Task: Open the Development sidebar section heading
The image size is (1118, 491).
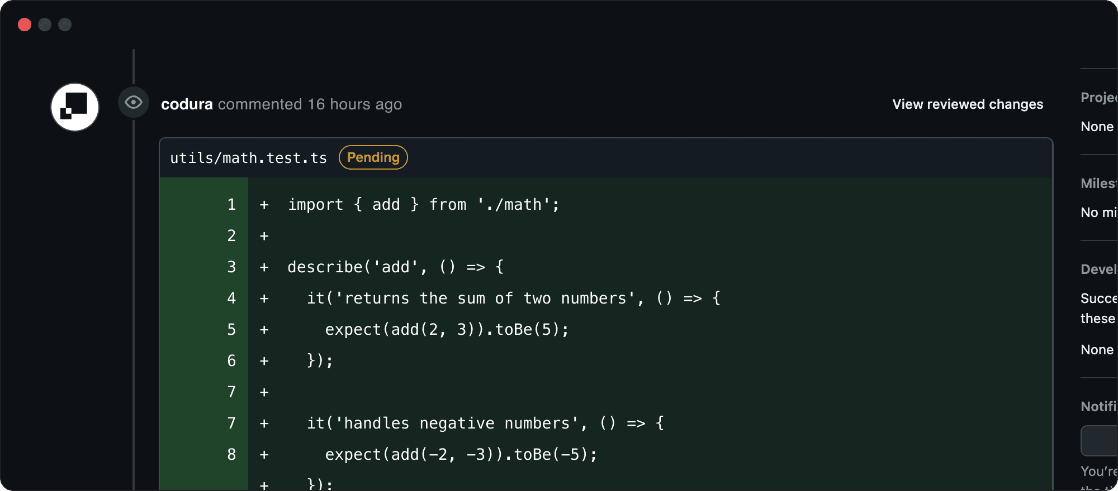Action: click(x=1099, y=269)
